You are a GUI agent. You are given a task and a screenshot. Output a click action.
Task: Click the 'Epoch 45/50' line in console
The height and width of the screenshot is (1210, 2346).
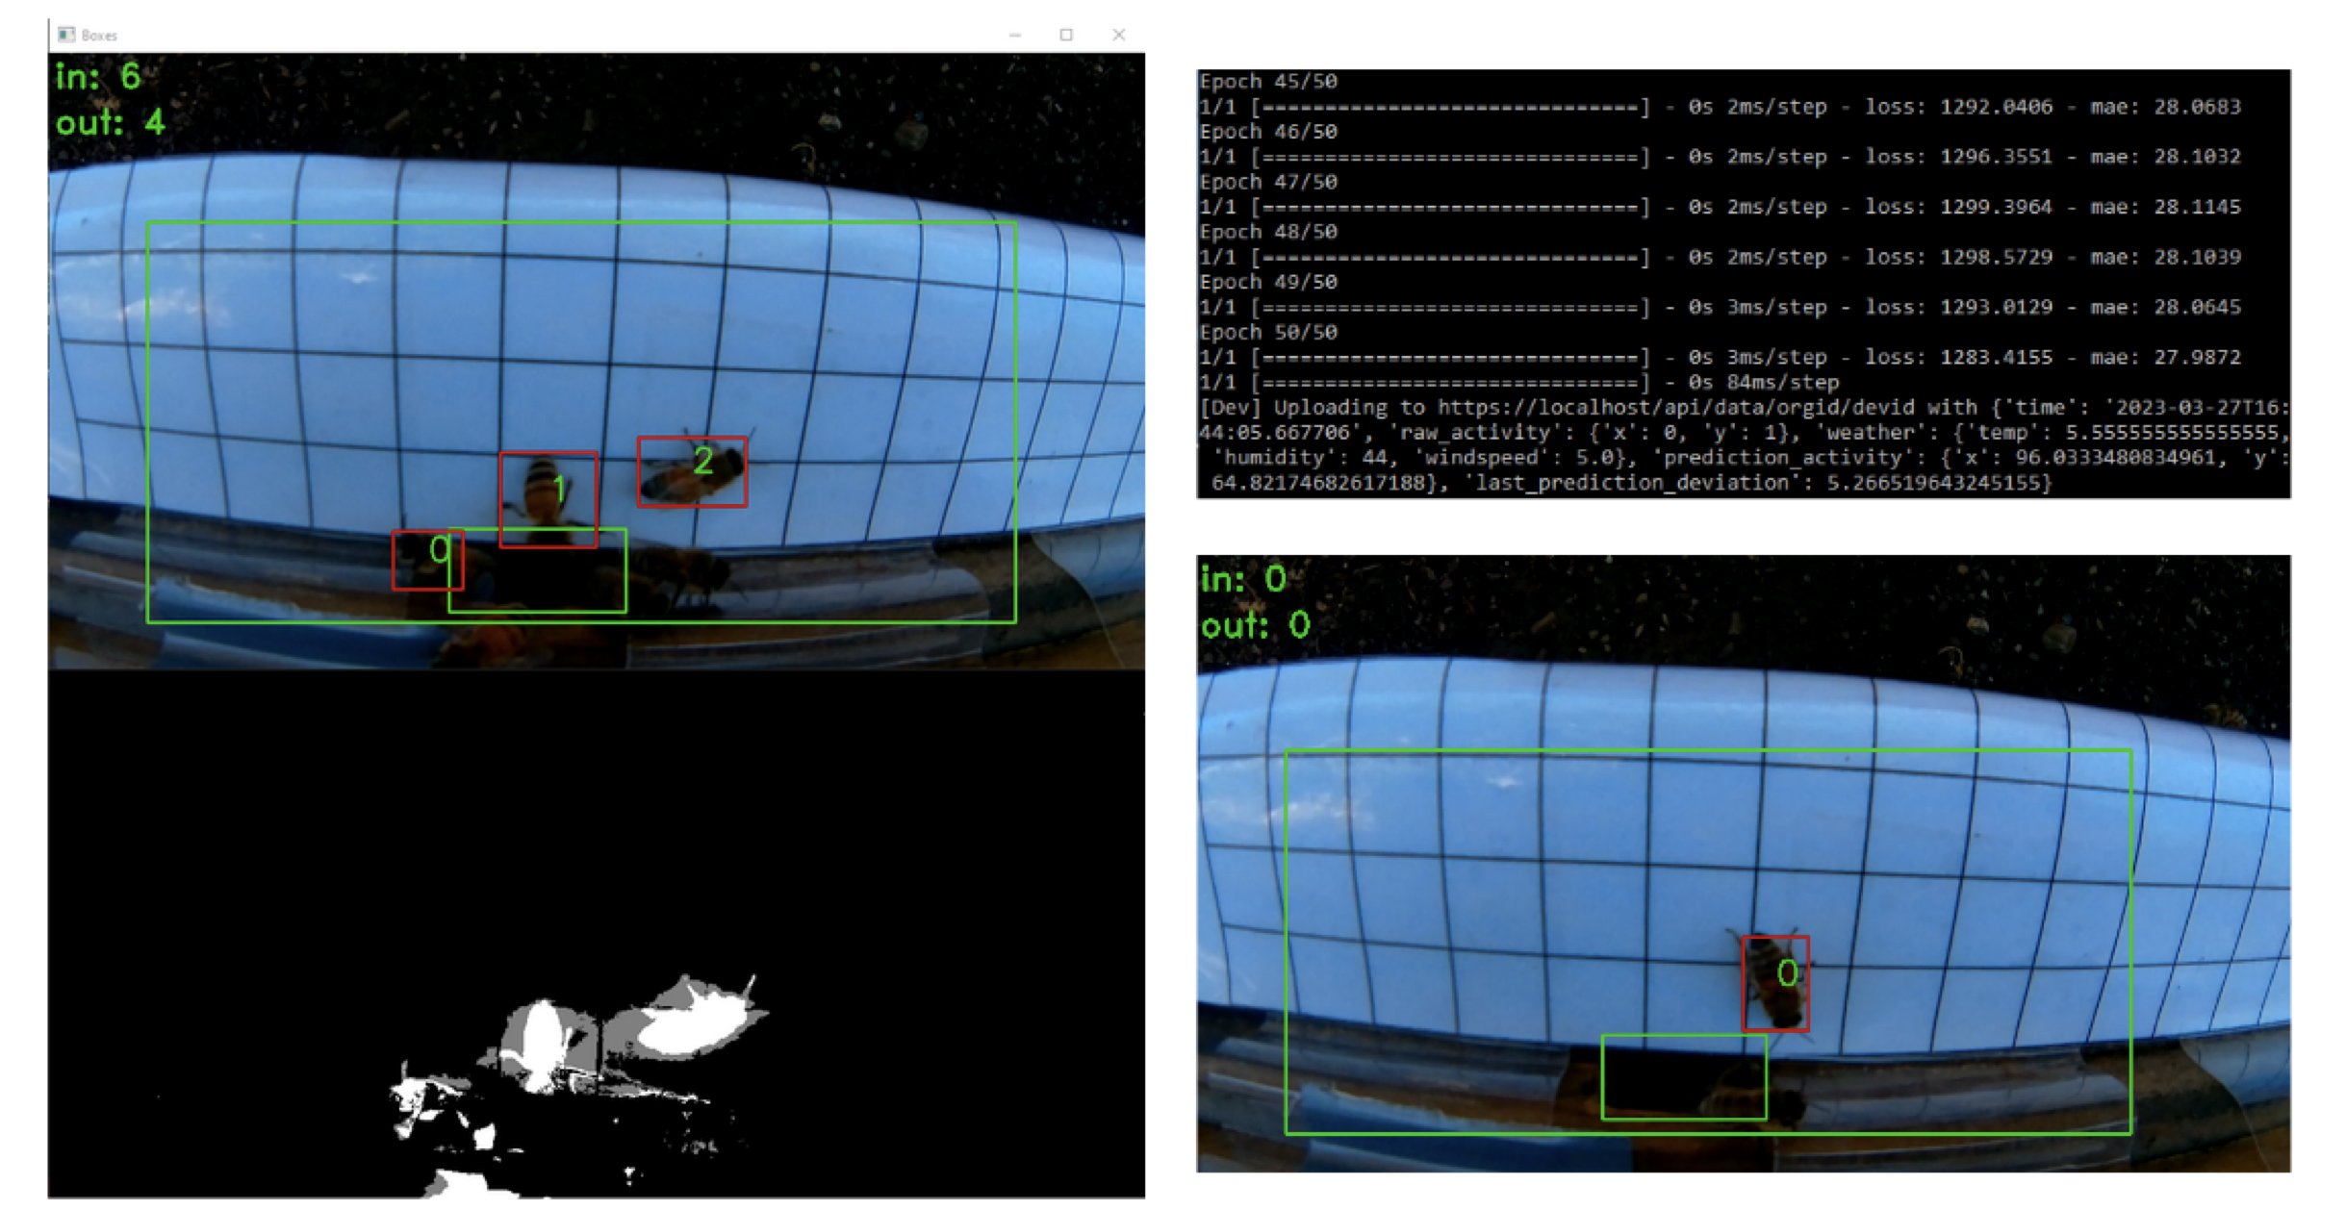click(1268, 82)
